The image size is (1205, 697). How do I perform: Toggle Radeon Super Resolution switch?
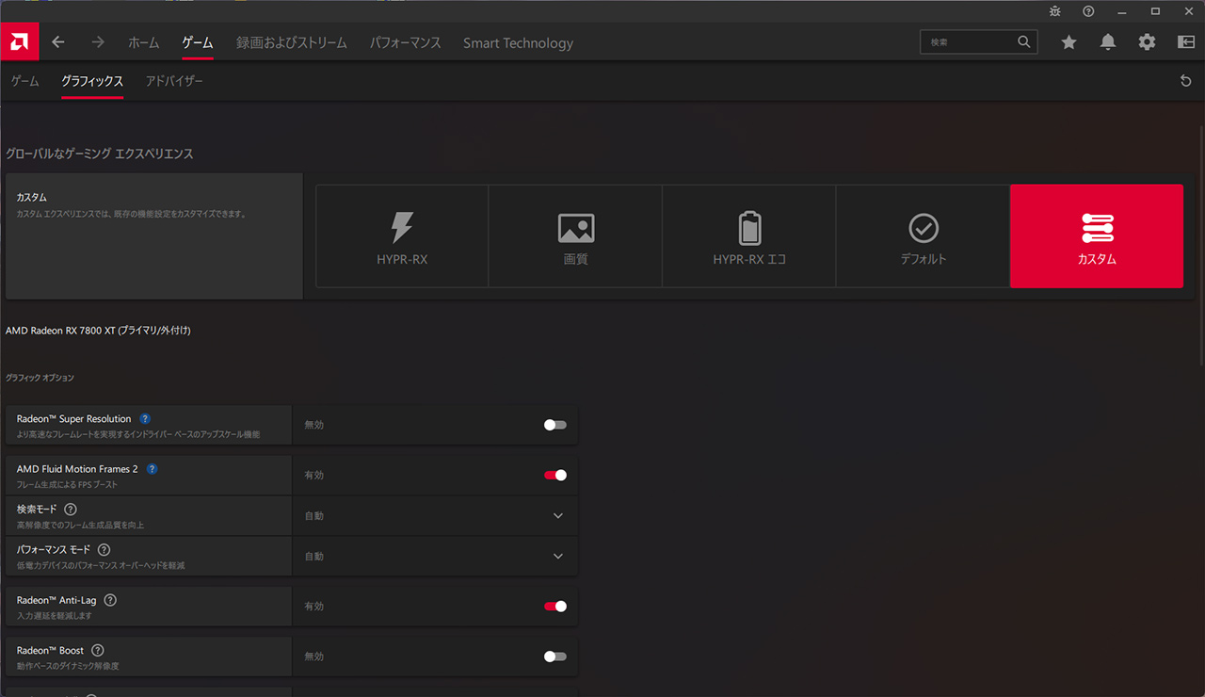(555, 425)
